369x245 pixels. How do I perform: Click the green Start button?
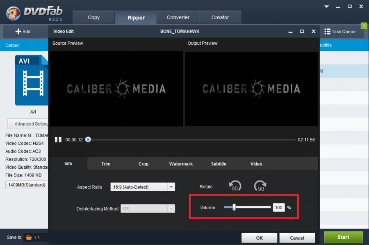(343, 237)
